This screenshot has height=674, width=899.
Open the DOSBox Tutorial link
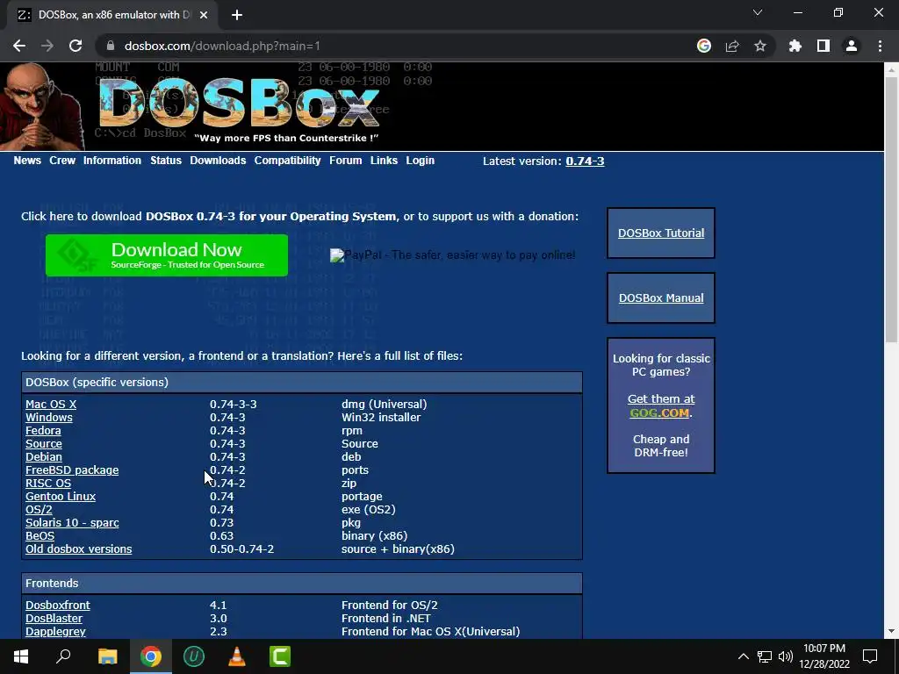point(661,233)
